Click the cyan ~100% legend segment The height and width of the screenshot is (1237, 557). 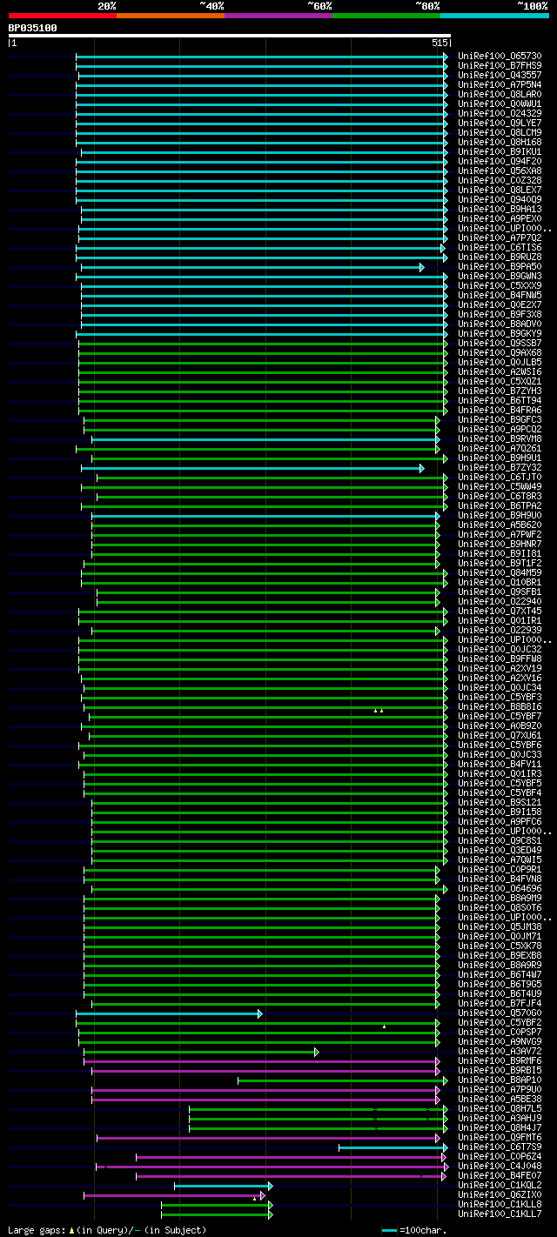(x=494, y=16)
